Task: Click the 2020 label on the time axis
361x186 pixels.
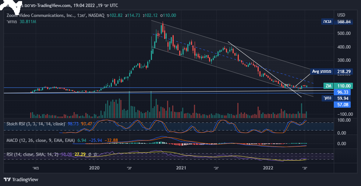Action: tap(94, 168)
